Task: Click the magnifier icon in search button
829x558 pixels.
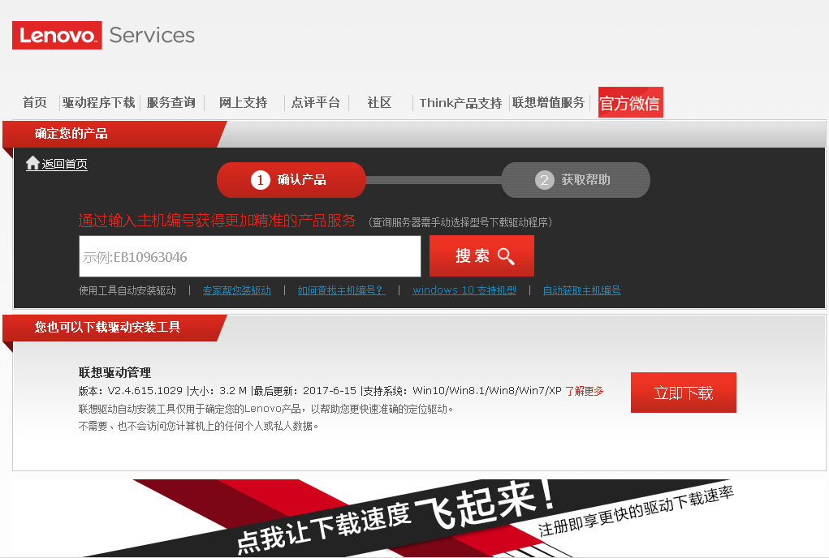Action: click(506, 256)
